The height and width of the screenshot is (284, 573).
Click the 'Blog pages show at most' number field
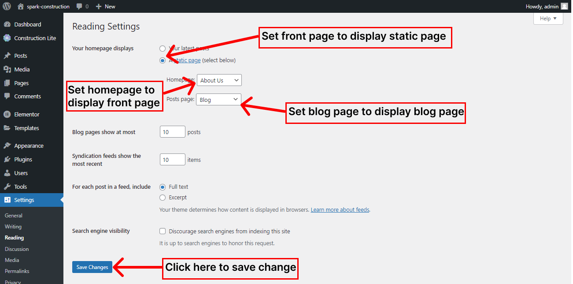172,132
